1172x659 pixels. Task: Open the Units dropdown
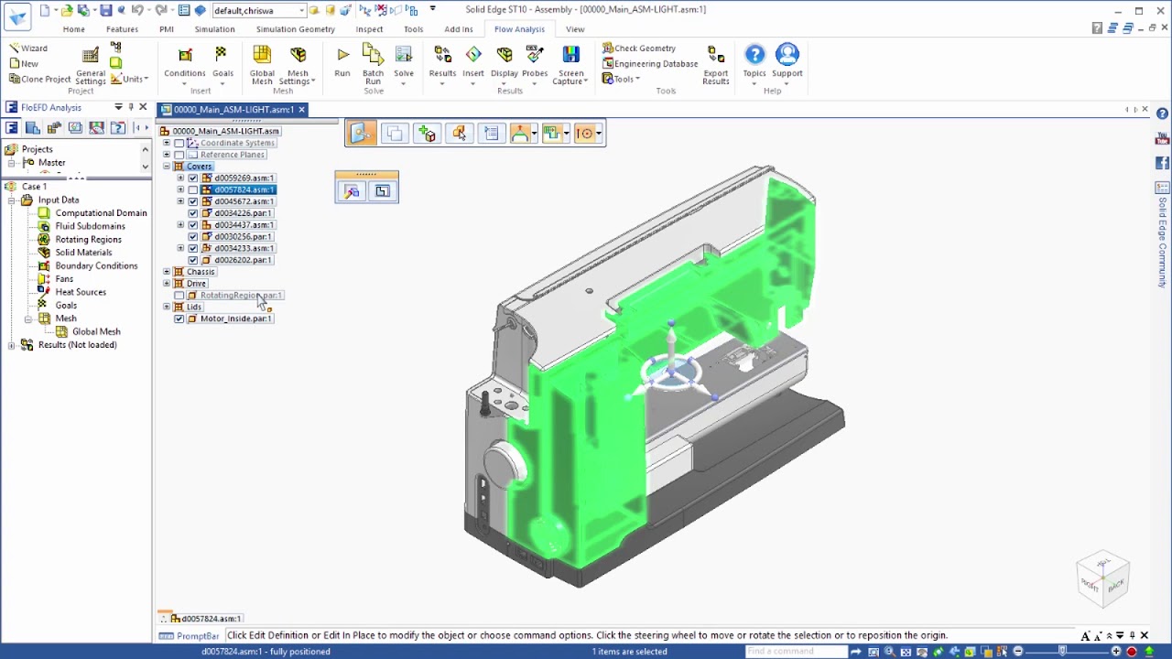click(x=132, y=79)
